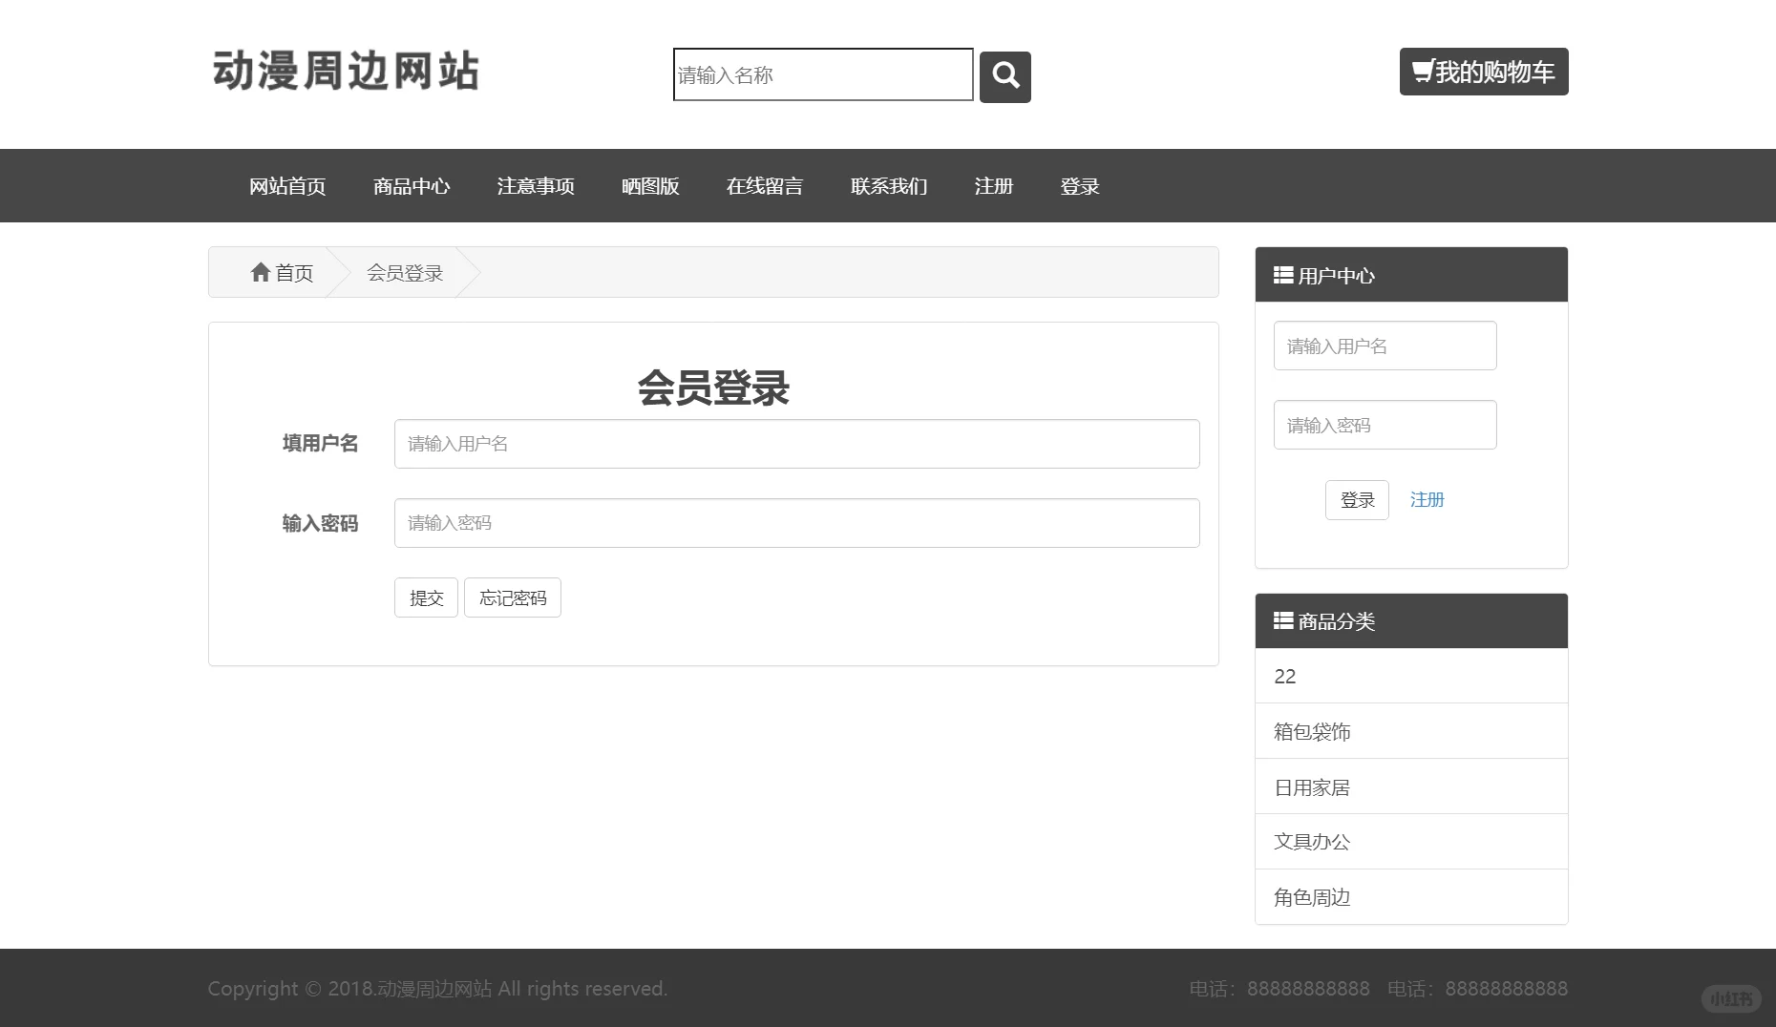
Task: Click the grid icon on 商品分类 panel header
Action: point(1281,620)
